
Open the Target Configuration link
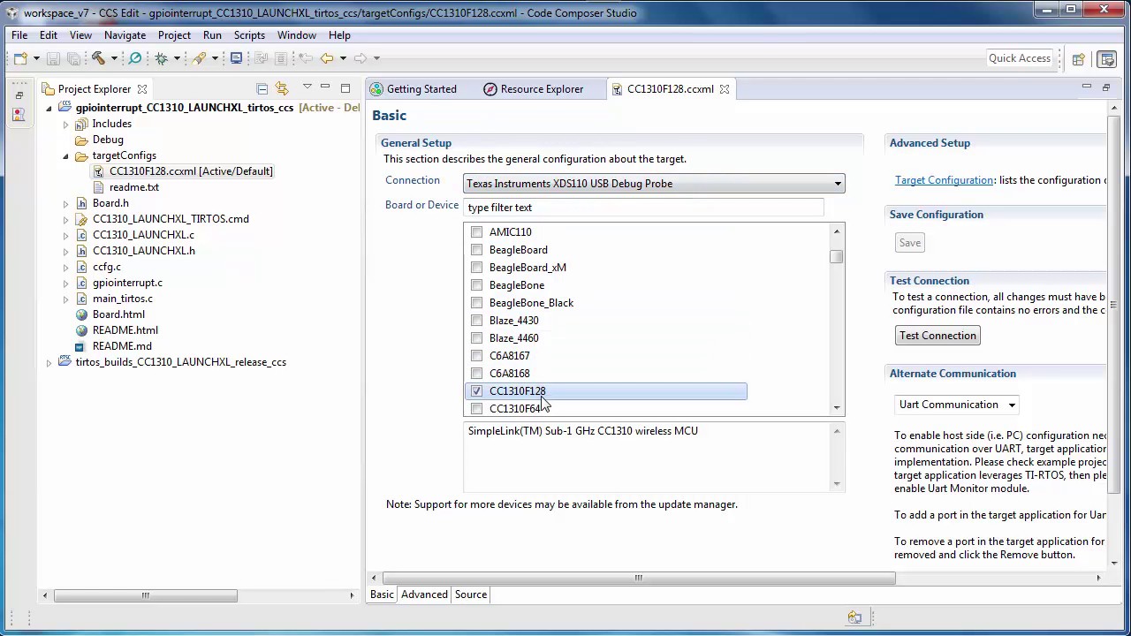(x=944, y=180)
